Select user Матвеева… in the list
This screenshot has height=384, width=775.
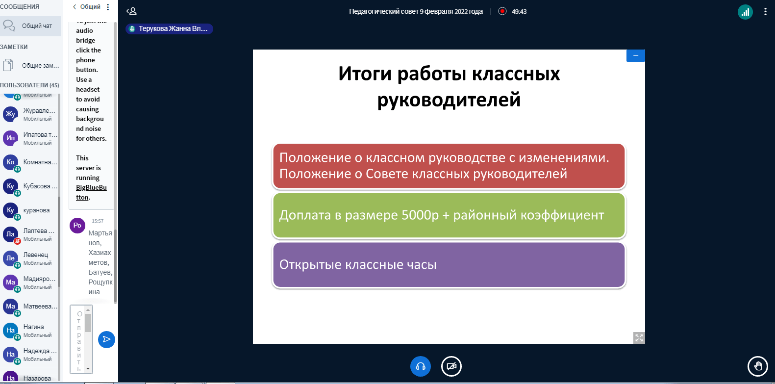pos(30,307)
